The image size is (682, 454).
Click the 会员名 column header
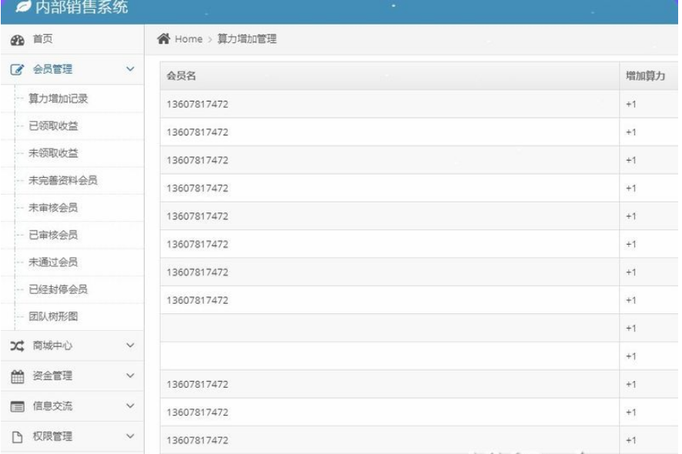(x=181, y=76)
